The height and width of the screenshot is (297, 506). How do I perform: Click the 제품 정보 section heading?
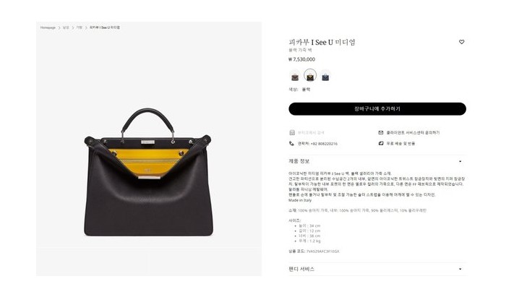(299, 161)
